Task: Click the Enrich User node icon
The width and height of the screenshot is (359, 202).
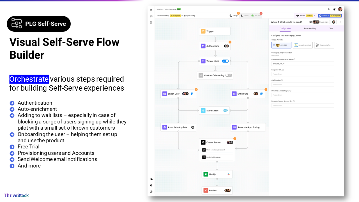Action: [x=165, y=94]
